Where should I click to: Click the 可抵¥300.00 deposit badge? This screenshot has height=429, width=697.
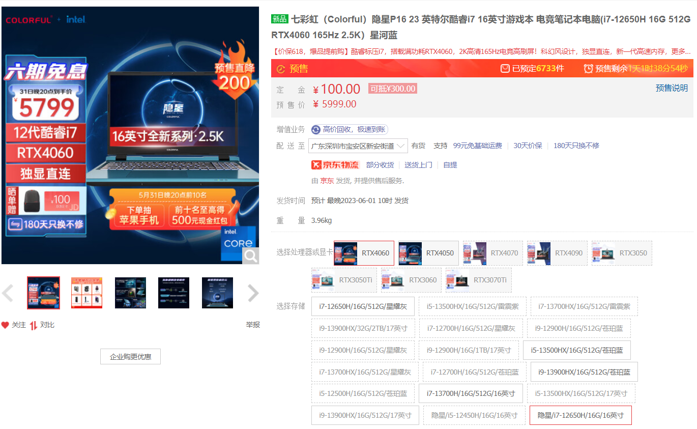(393, 89)
